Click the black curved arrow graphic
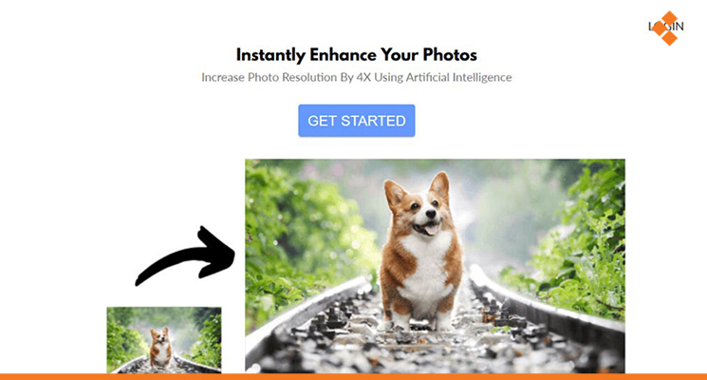 [x=185, y=256]
